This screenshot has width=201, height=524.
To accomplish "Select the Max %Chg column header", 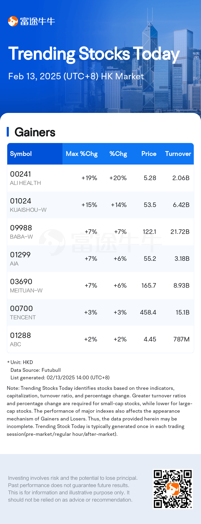I will click(82, 154).
